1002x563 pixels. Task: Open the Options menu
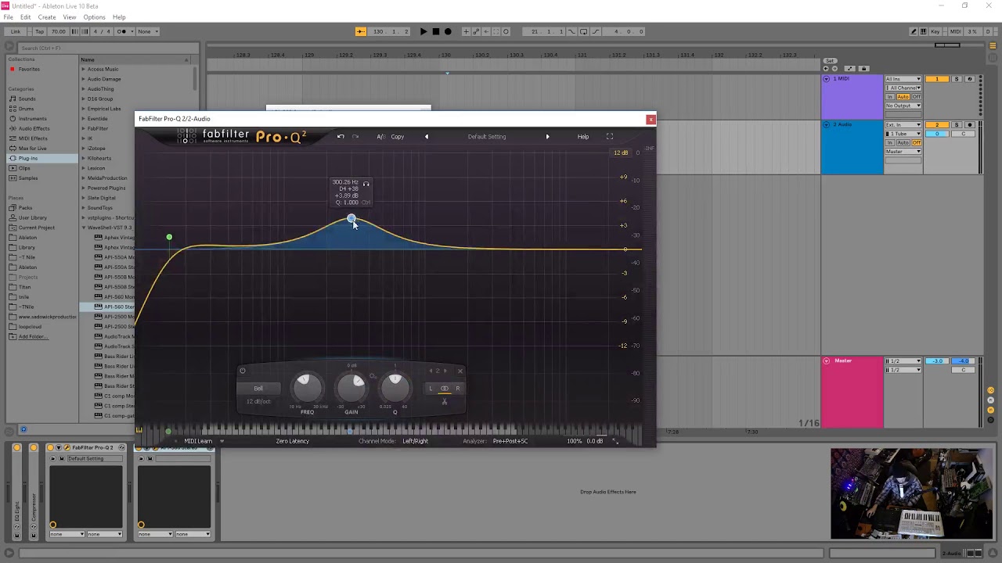[x=94, y=17]
